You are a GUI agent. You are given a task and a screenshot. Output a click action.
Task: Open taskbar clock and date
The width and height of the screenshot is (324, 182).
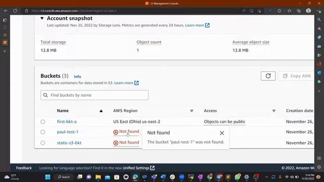[308, 177]
